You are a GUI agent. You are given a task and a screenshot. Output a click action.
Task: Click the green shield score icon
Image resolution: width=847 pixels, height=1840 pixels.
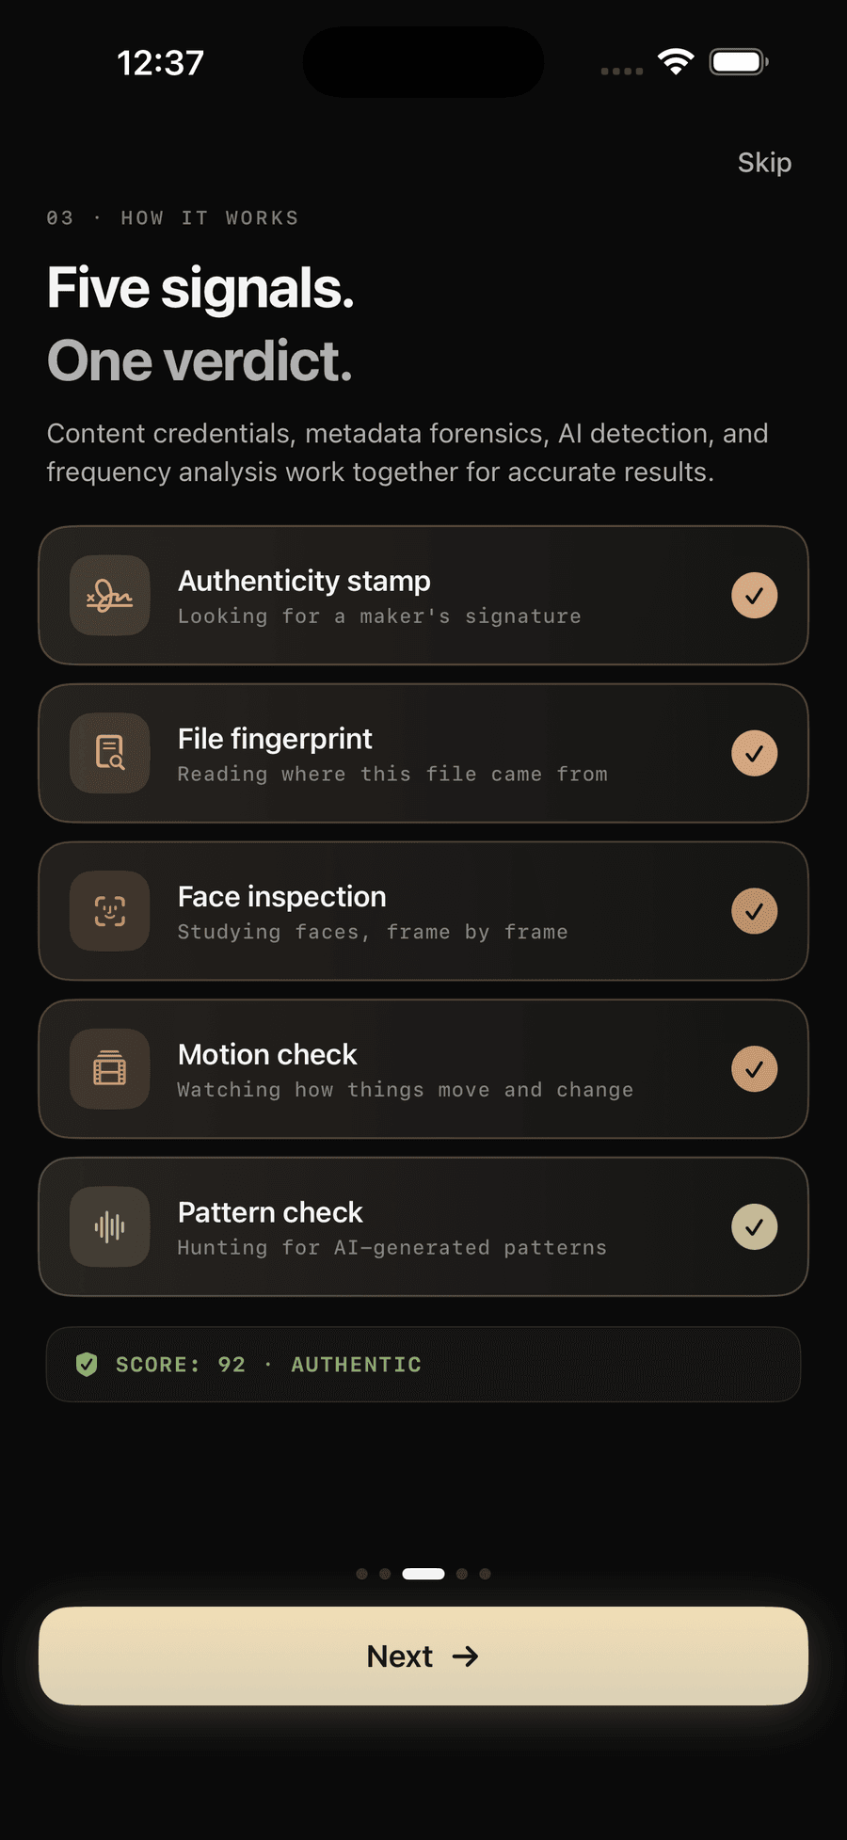[x=87, y=1365]
